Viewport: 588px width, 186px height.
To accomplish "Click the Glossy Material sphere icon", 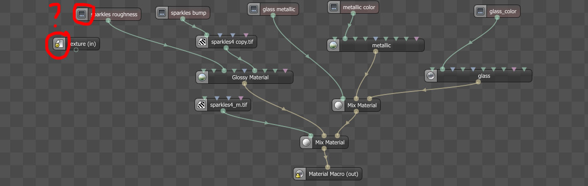I will tap(202, 77).
